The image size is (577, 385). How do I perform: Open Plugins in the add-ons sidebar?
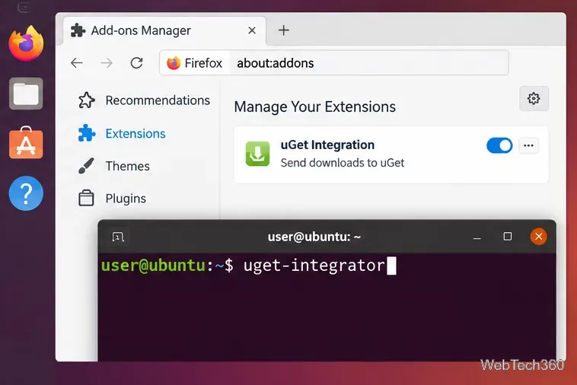(x=112, y=199)
